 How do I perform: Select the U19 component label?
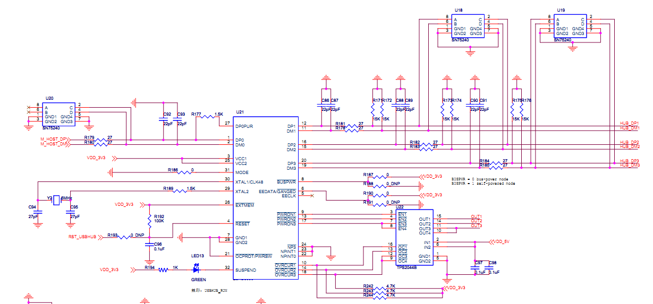561,10
